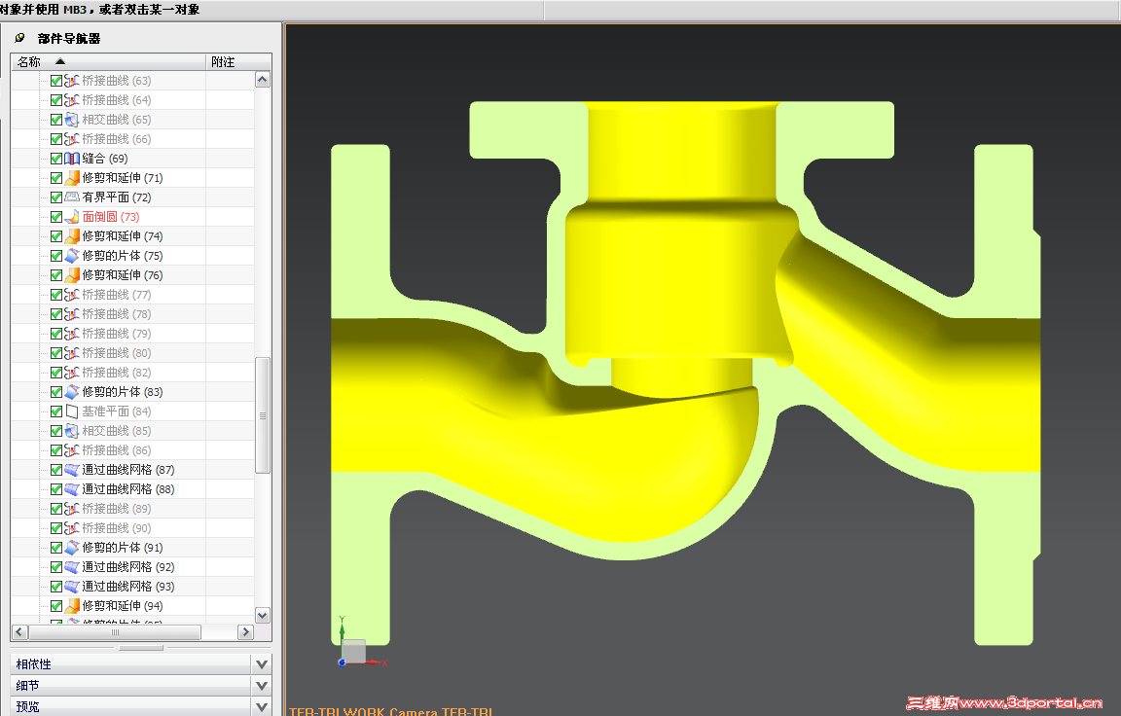Uncheck 修剪的片体 (75) checkbox
Viewport: 1121px width, 716px height.
click(x=56, y=256)
